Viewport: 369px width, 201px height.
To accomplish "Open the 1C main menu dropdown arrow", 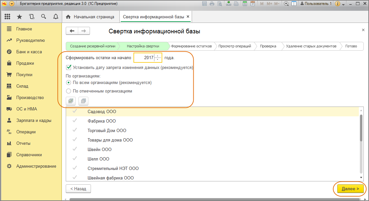I will coord(12,4).
